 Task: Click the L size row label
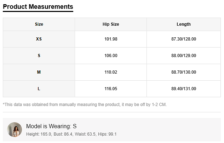click(39, 89)
